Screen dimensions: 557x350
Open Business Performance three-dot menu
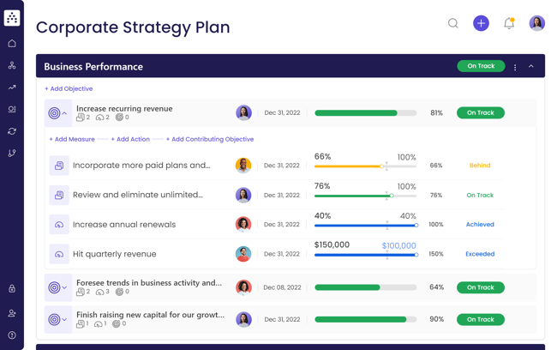[515, 67]
